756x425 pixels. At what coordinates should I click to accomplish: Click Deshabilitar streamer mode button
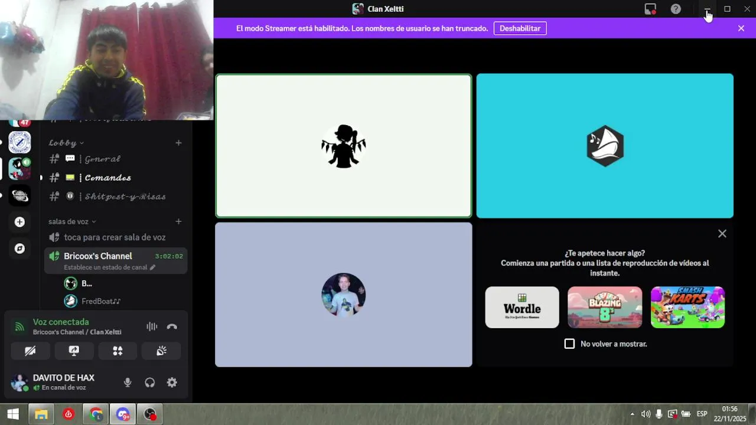(x=520, y=28)
